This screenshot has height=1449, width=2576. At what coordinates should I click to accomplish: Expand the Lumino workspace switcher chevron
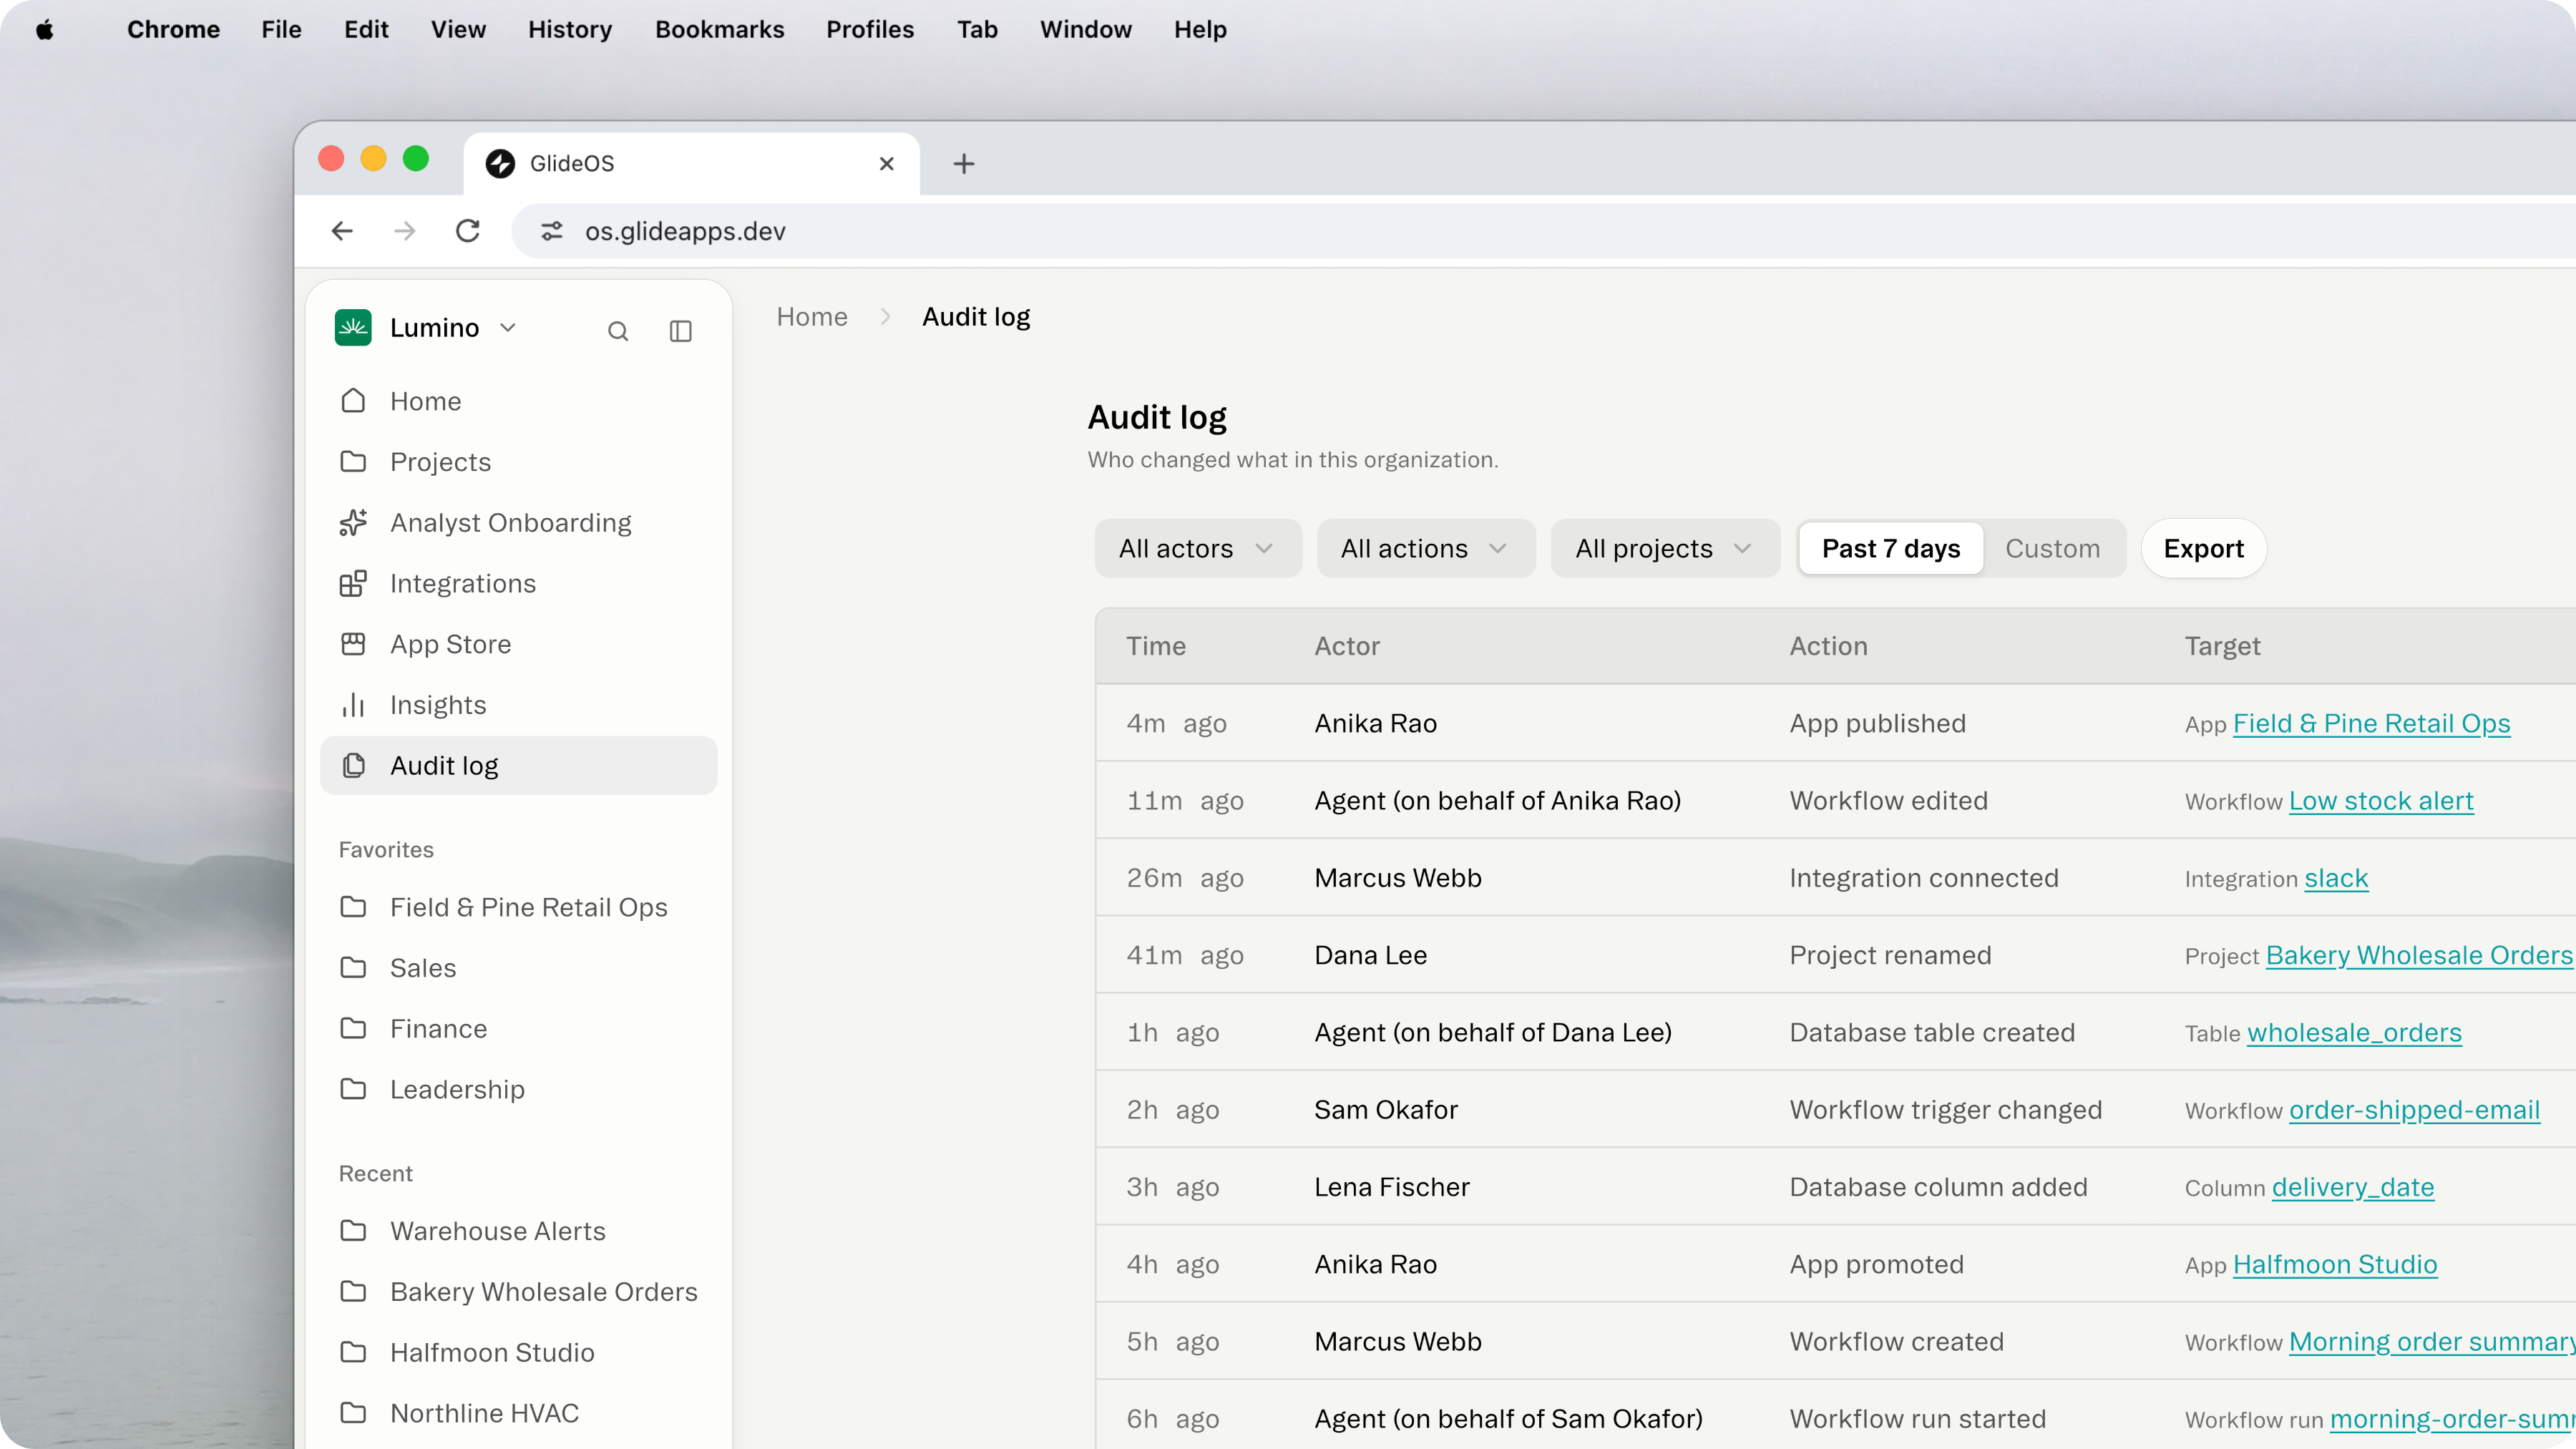pos(508,328)
